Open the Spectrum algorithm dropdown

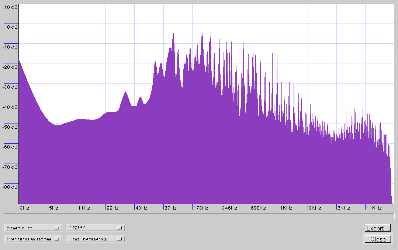point(33,228)
